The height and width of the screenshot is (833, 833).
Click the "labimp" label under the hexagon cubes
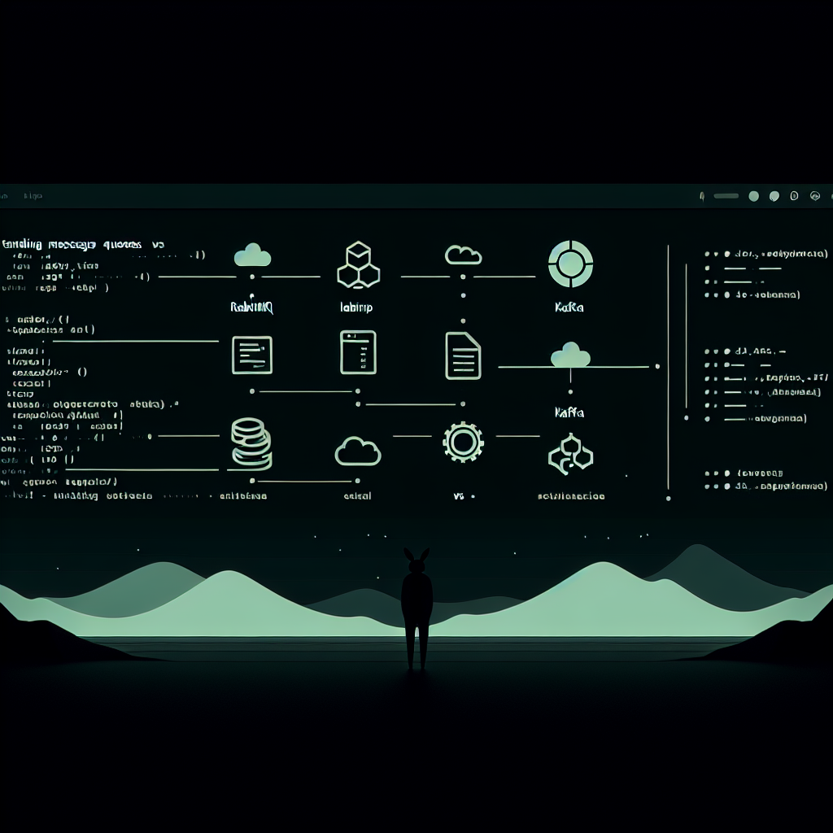click(356, 307)
